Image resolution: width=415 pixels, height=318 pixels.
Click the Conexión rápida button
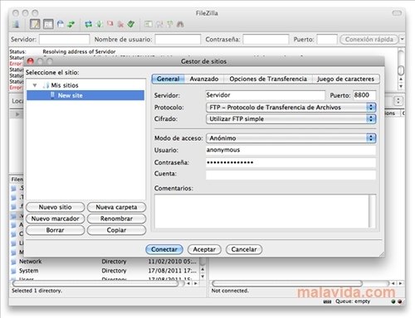(x=369, y=40)
